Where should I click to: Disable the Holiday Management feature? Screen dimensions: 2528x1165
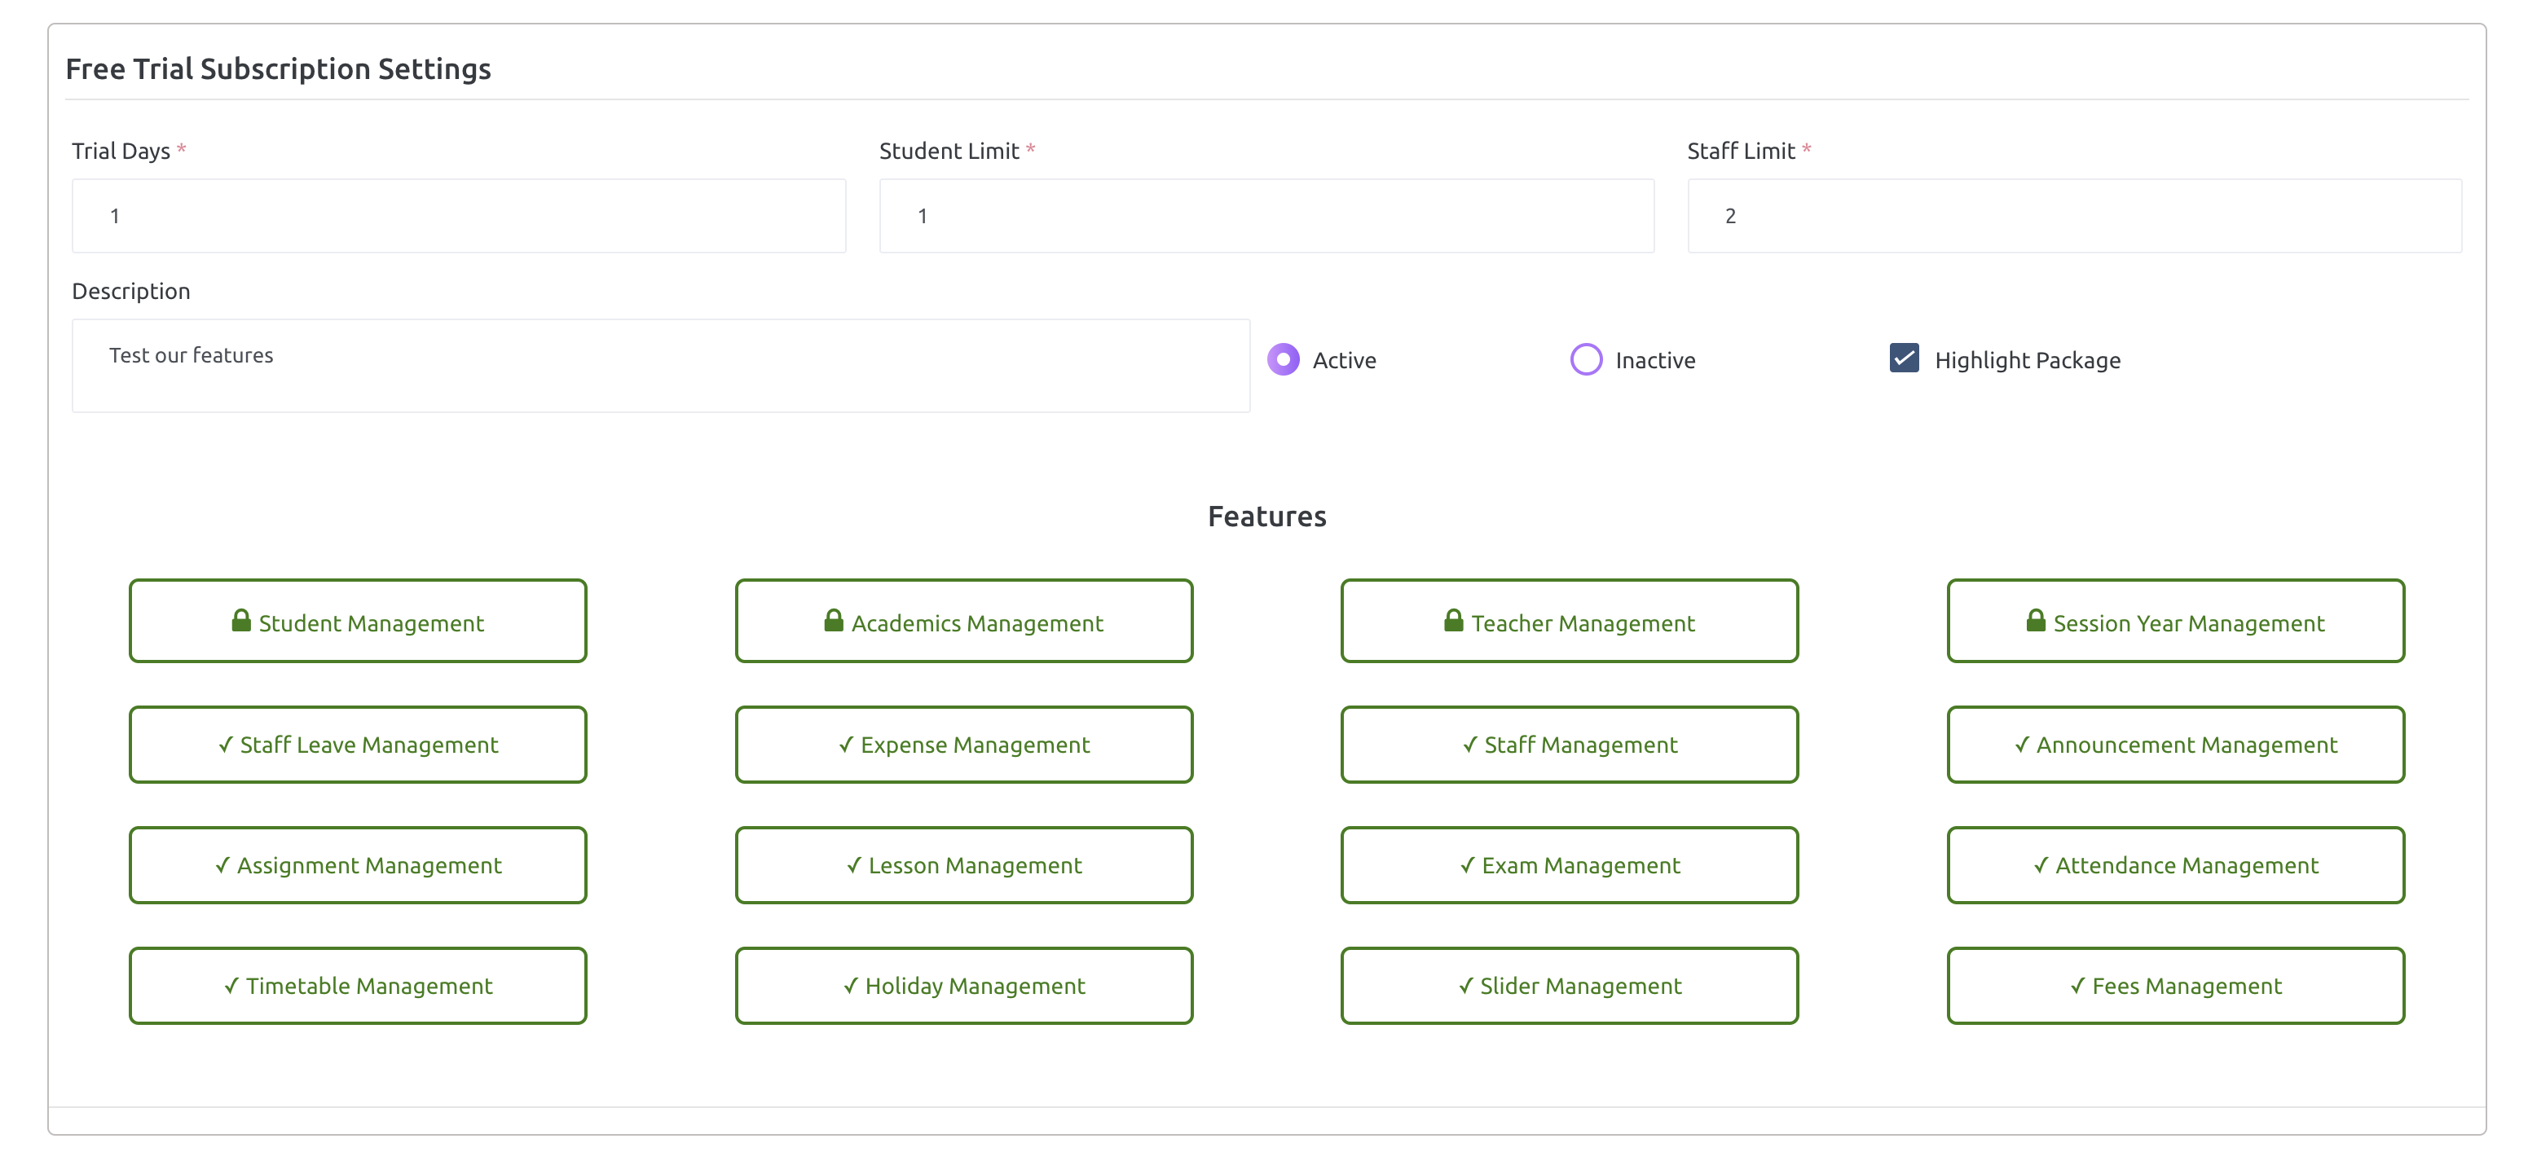click(x=964, y=986)
